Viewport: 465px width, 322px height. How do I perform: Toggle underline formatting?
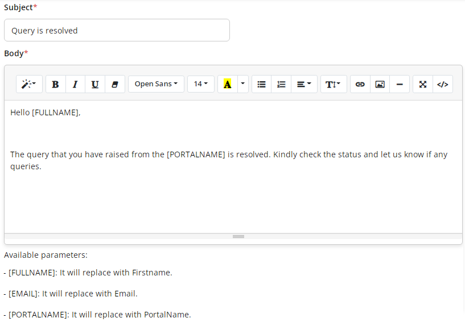(95, 84)
